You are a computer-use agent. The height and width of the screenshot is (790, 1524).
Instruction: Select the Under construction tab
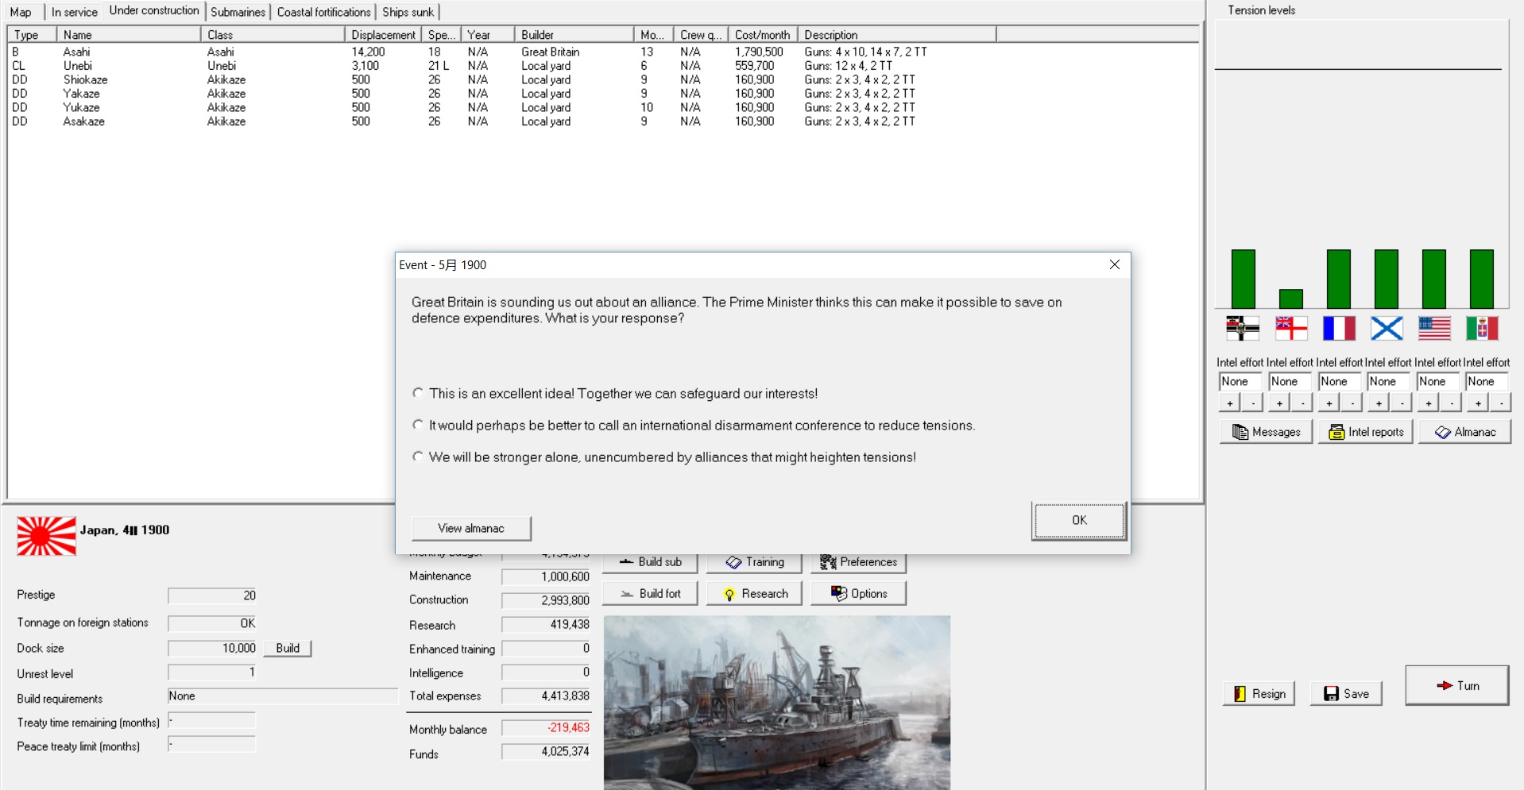(x=154, y=10)
